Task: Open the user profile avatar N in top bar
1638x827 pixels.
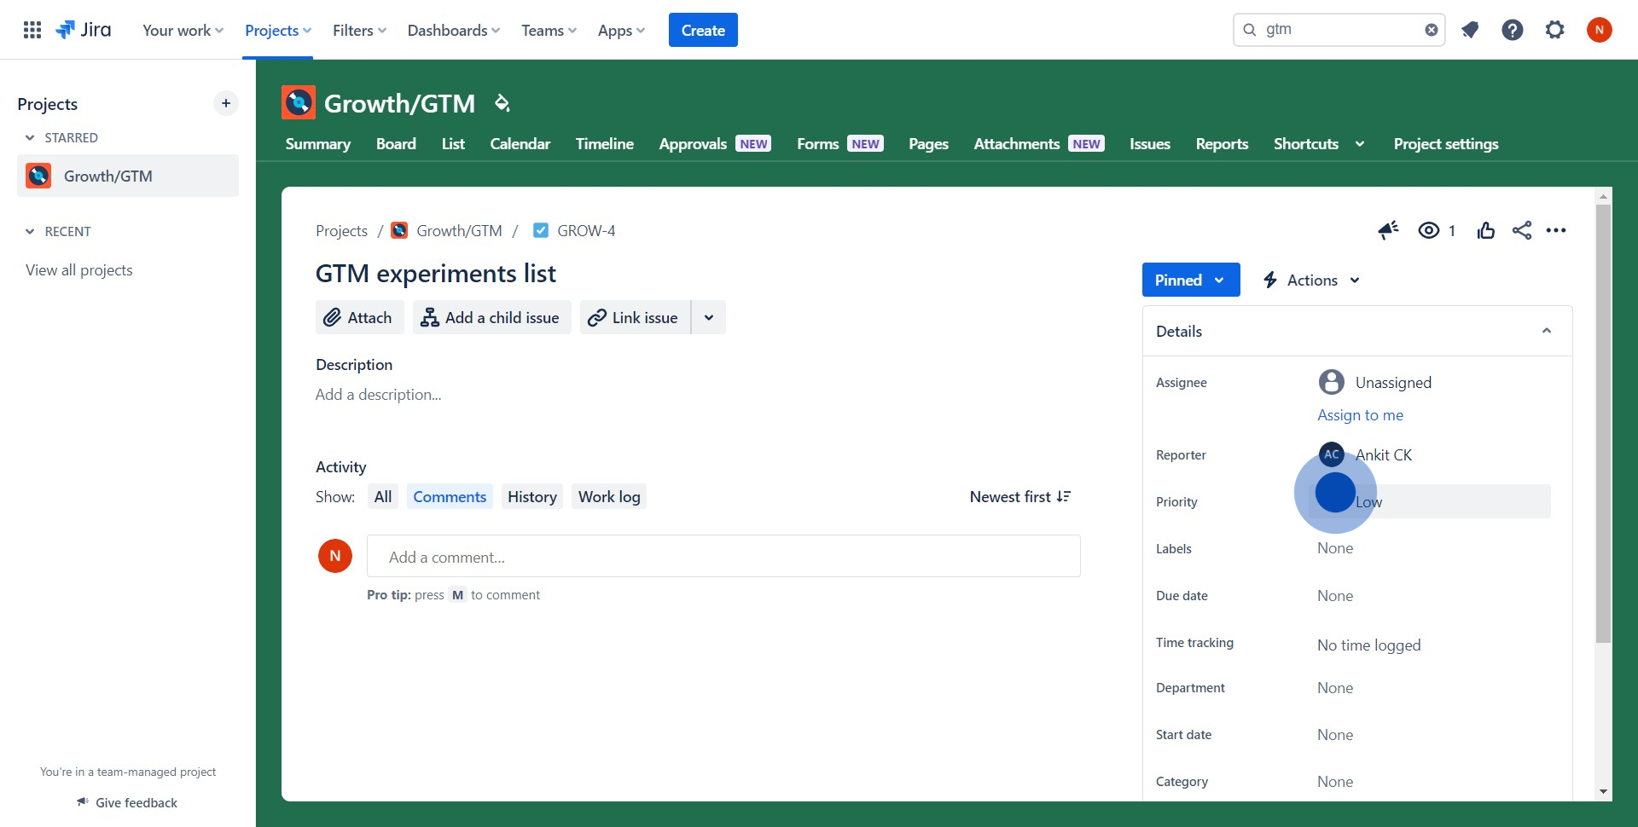Action: pyautogui.click(x=1600, y=30)
